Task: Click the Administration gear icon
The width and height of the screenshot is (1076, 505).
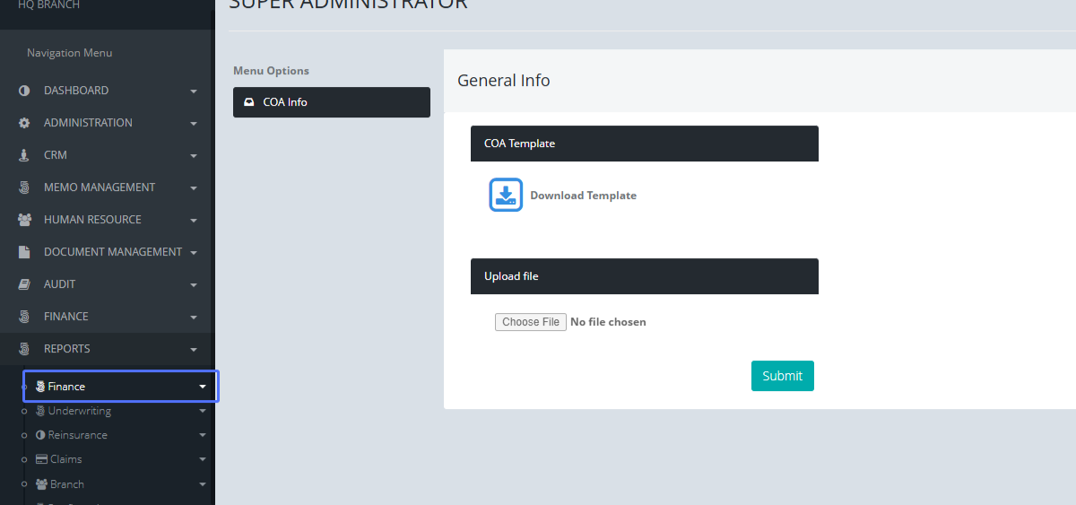Action: 24,123
